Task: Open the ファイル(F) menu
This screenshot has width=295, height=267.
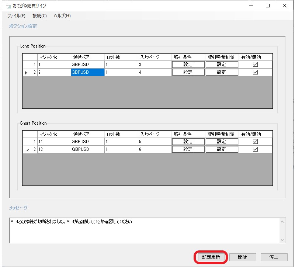Action: tap(17, 16)
